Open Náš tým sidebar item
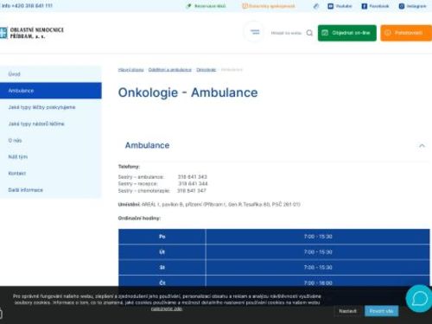 pyautogui.click(x=51, y=156)
